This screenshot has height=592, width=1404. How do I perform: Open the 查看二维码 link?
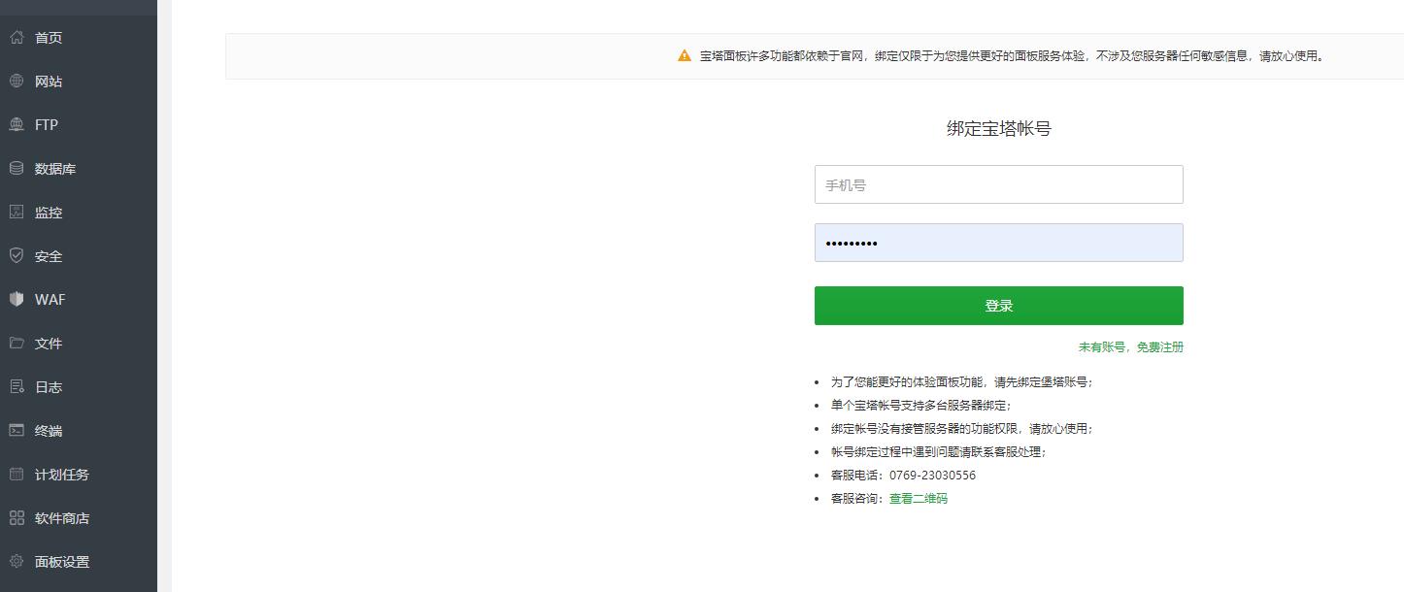click(x=918, y=499)
